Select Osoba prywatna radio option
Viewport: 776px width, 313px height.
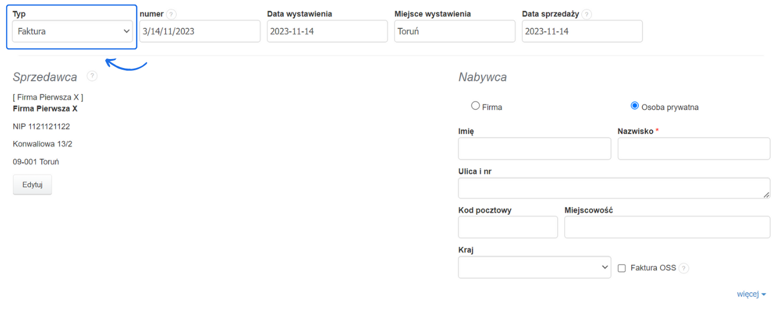click(635, 106)
